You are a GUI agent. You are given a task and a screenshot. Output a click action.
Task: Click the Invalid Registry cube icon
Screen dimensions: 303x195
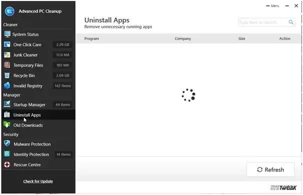(7, 85)
